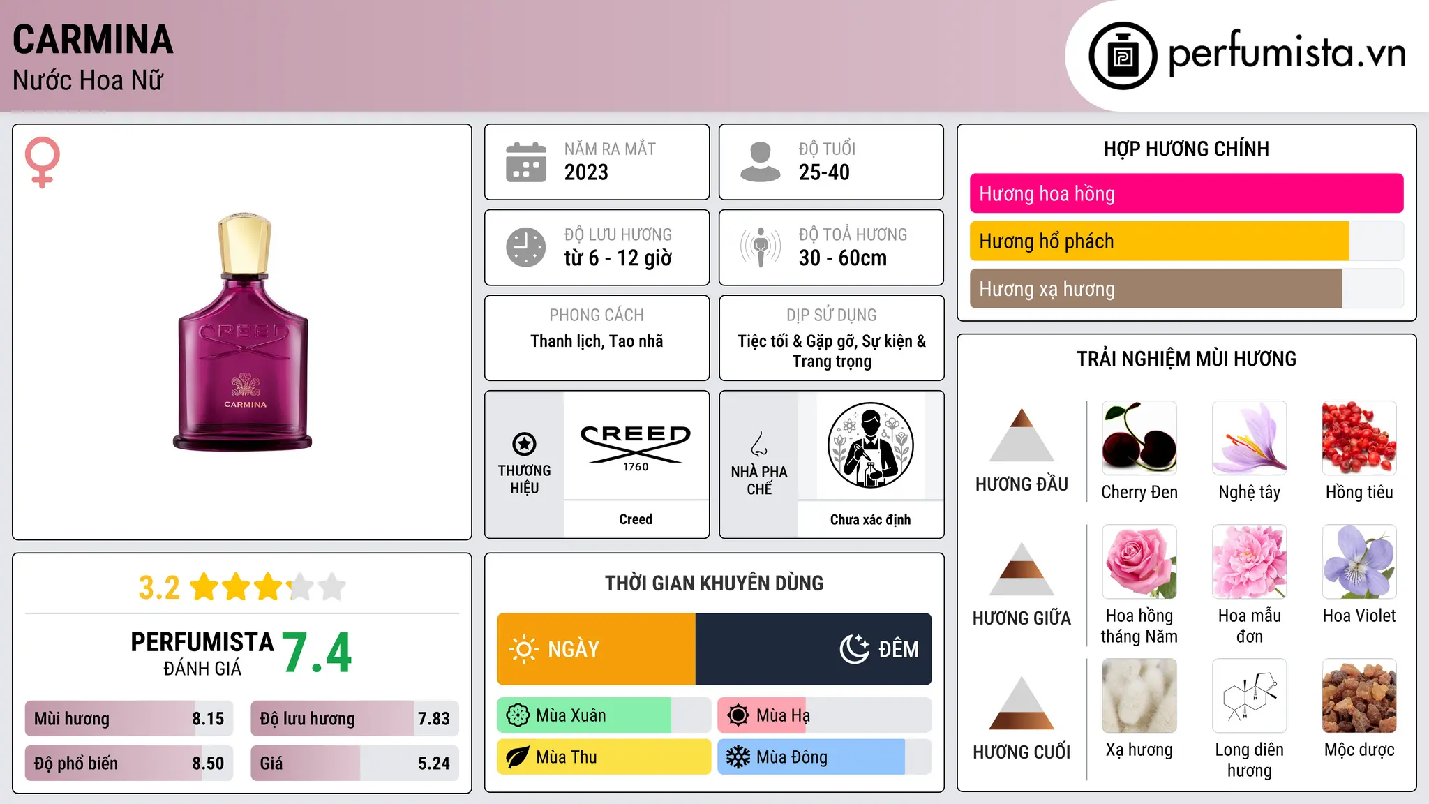The height and width of the screenshot is (804, 1429).
Task: Click the star badge icon above Thương hiệu
Action: pyautogui.click(x=524, y=444)
